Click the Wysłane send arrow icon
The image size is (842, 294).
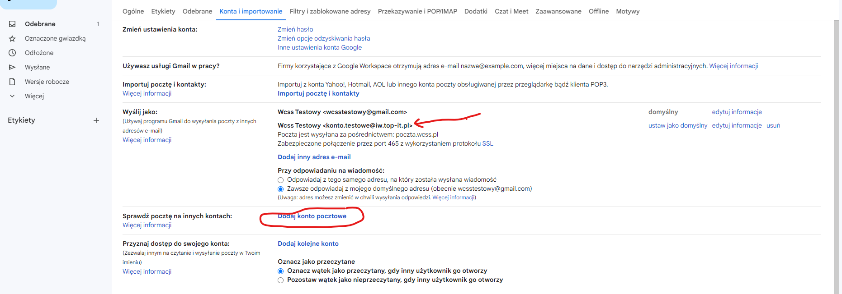[12, 67]
